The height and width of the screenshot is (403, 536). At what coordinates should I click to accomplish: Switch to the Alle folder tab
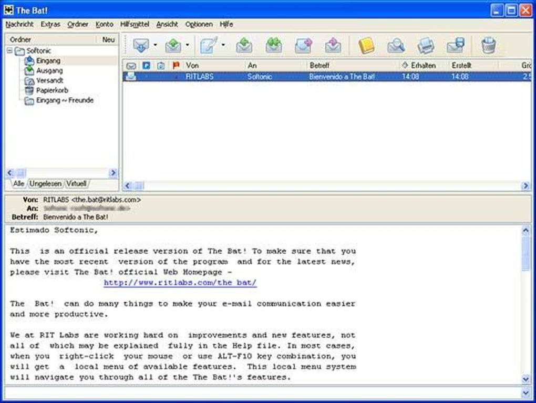click(x=18, y=183)
